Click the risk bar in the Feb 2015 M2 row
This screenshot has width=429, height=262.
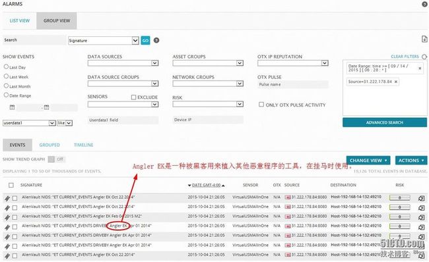[x=400, y=217]
